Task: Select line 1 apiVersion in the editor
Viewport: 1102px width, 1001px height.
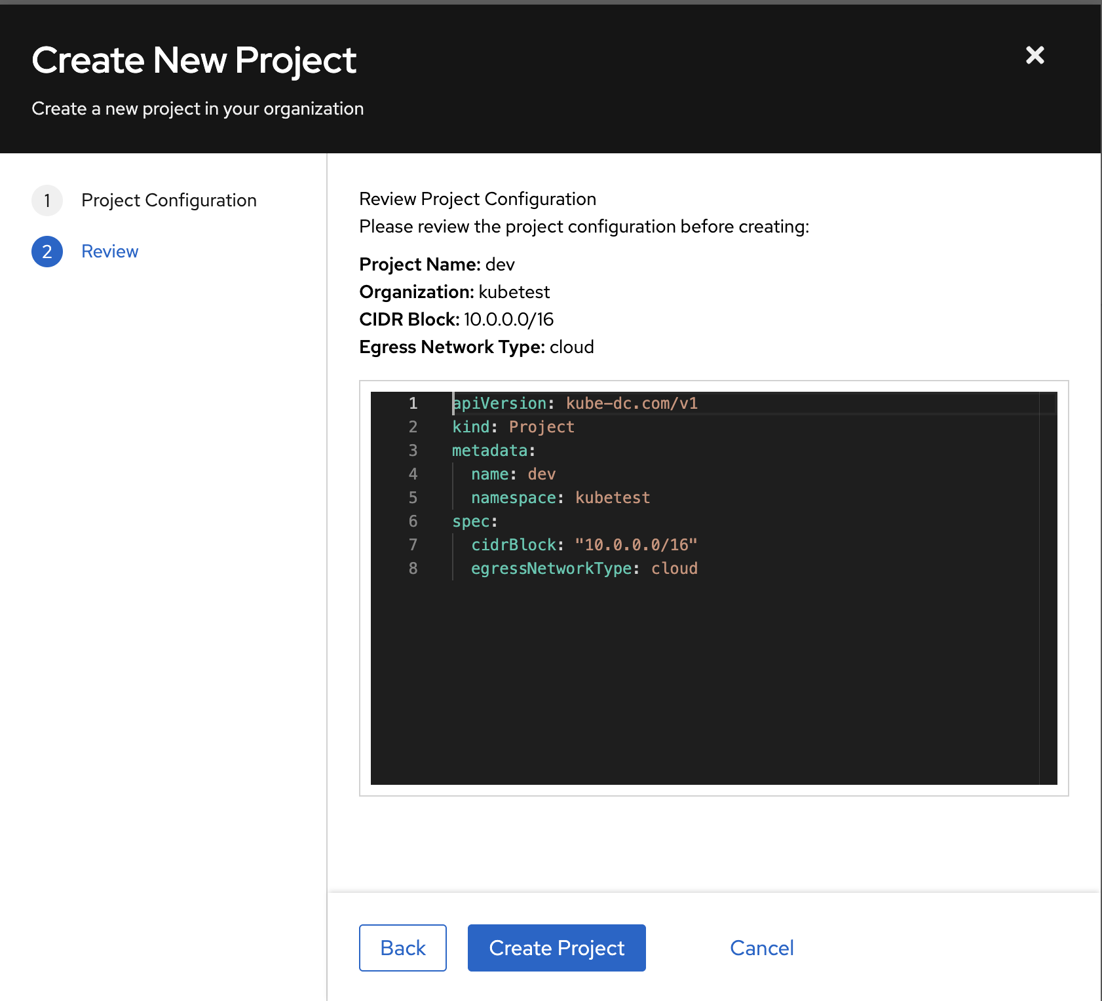Action: click(573, 403)
